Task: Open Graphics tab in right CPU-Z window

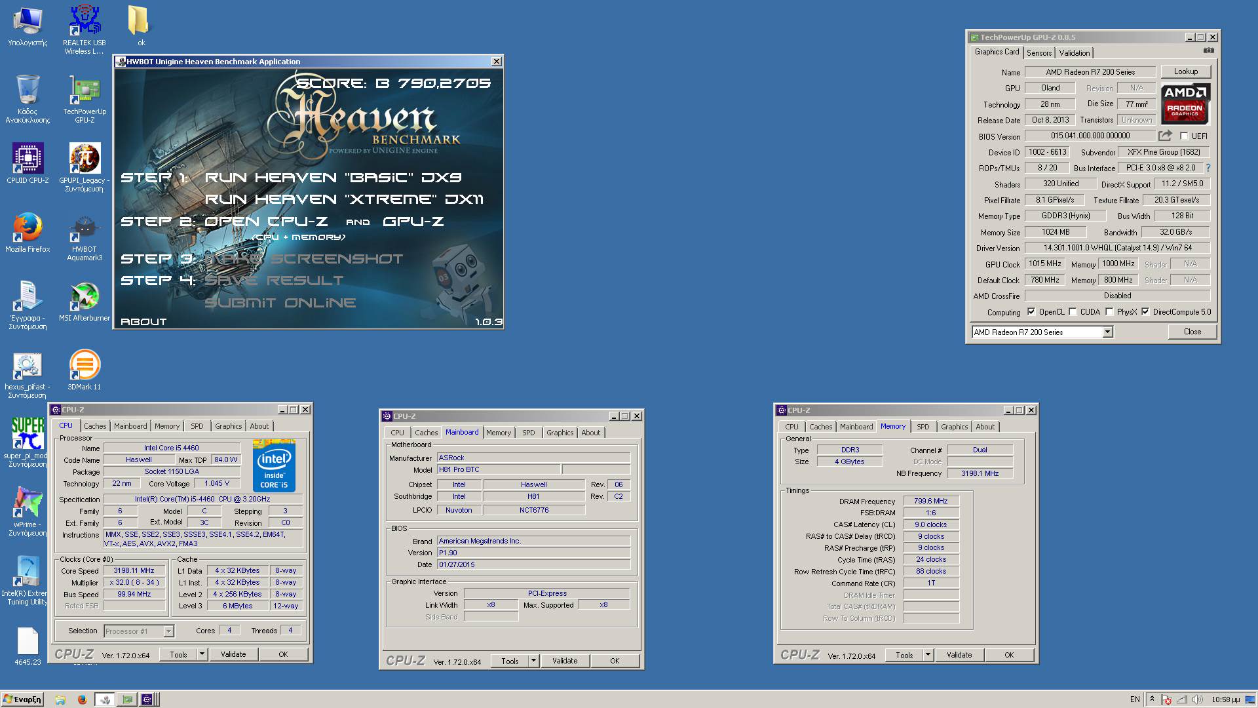Action: (954, 427)
